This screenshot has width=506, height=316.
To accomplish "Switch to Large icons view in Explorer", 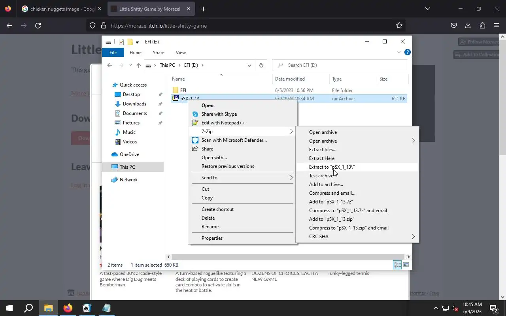I will coord(406,265).
